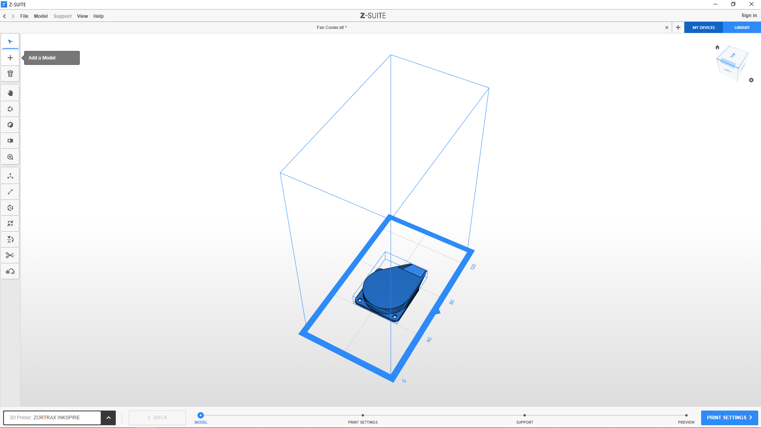Viewport: 761px width, 428px height.
Task: Select the magnifier zoom tool
Action: pos(10,157)
